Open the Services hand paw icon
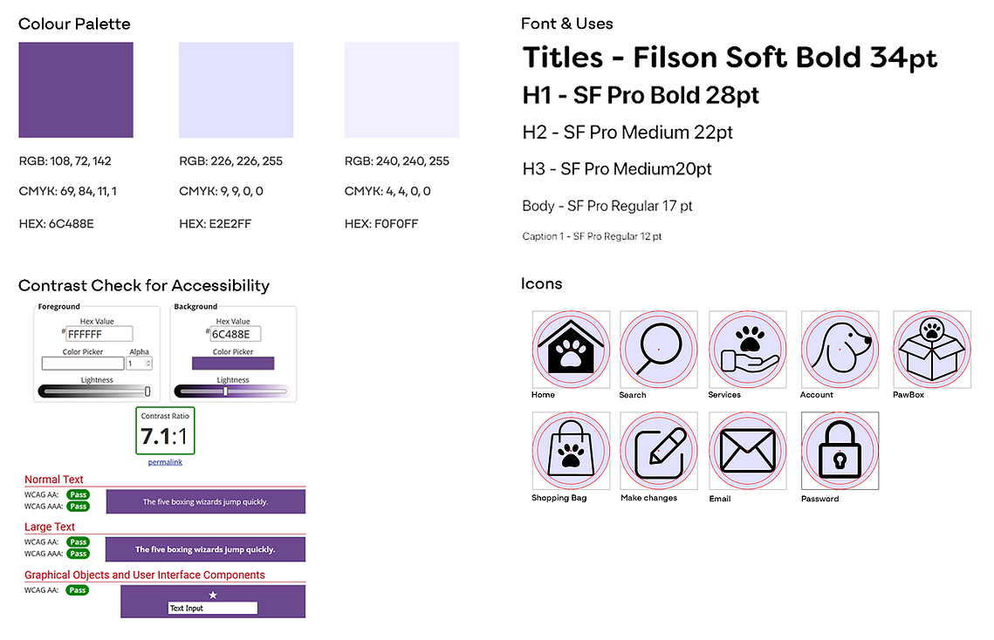 pyautogui.click(x=747, y=349)
